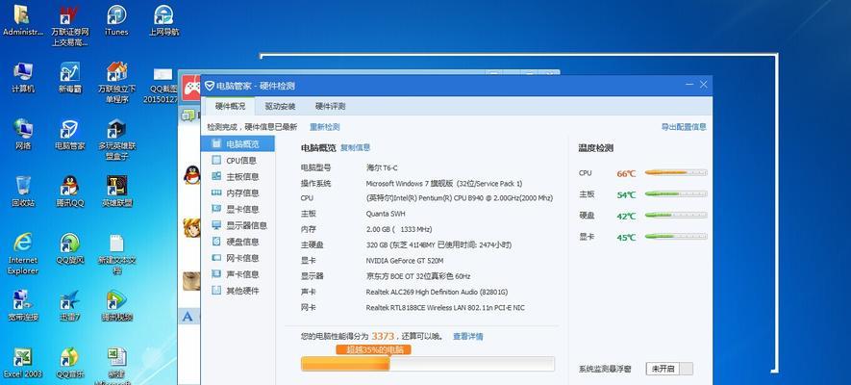Click the 查看详情 link

[x=468, y=337]
